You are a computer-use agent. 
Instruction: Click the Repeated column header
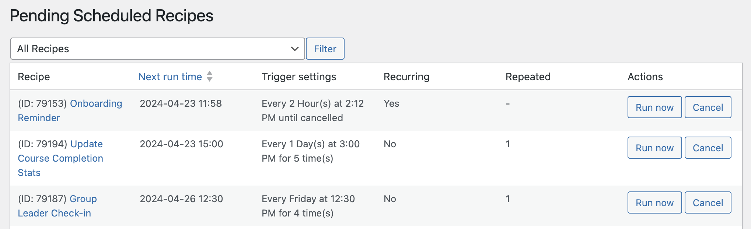pos(528,77)
